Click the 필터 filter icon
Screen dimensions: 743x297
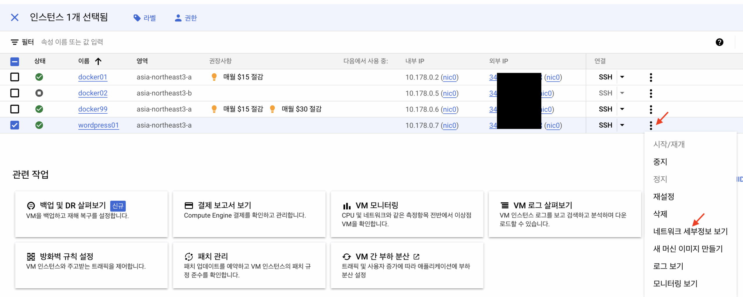click(15, 42)
